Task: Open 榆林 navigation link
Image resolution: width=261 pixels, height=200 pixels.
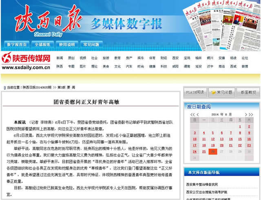Action: pyautogui.click(x=199, y=58)
